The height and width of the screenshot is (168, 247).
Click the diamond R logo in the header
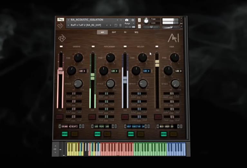(x=60, y=25)
